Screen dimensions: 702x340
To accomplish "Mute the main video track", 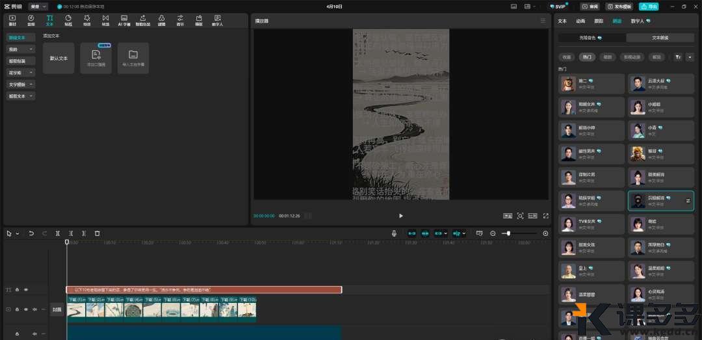I will [34, 309].
